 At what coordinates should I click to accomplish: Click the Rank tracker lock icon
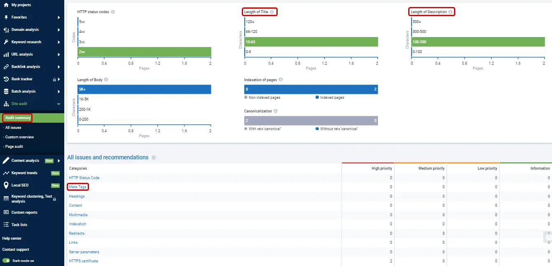(x=54, y=79)
